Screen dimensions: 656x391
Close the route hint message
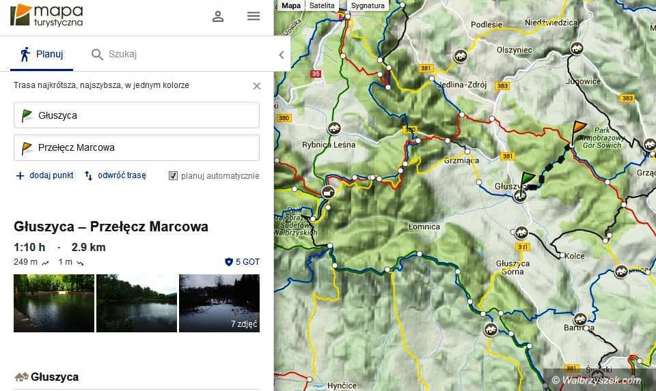pos(257,86)
